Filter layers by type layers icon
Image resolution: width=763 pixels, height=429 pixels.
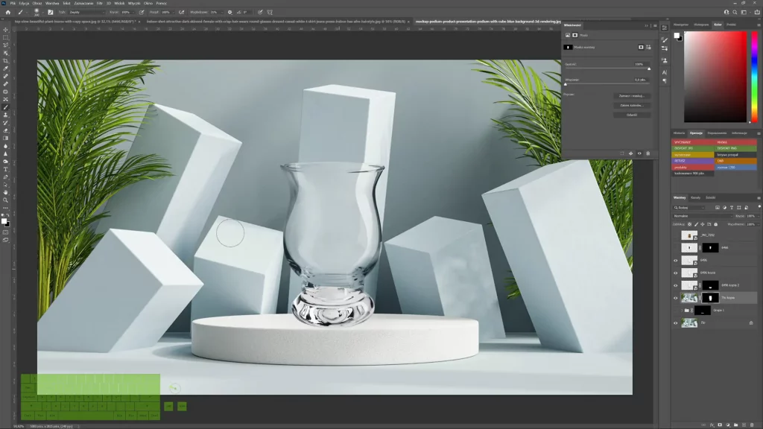(732, 208)
